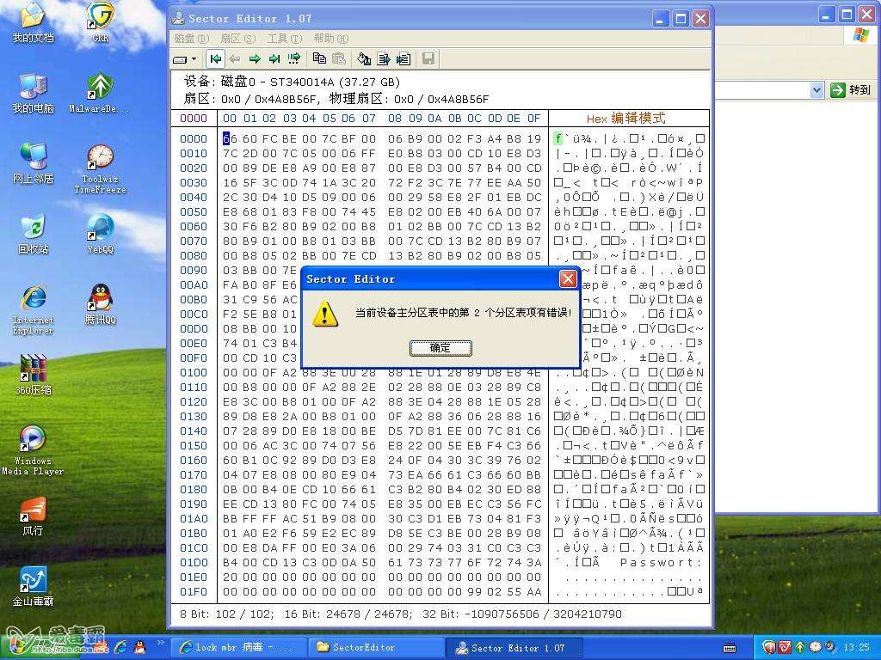Open the 工具 menu
This screenshot has height=660, width=881.
(284, 38)
